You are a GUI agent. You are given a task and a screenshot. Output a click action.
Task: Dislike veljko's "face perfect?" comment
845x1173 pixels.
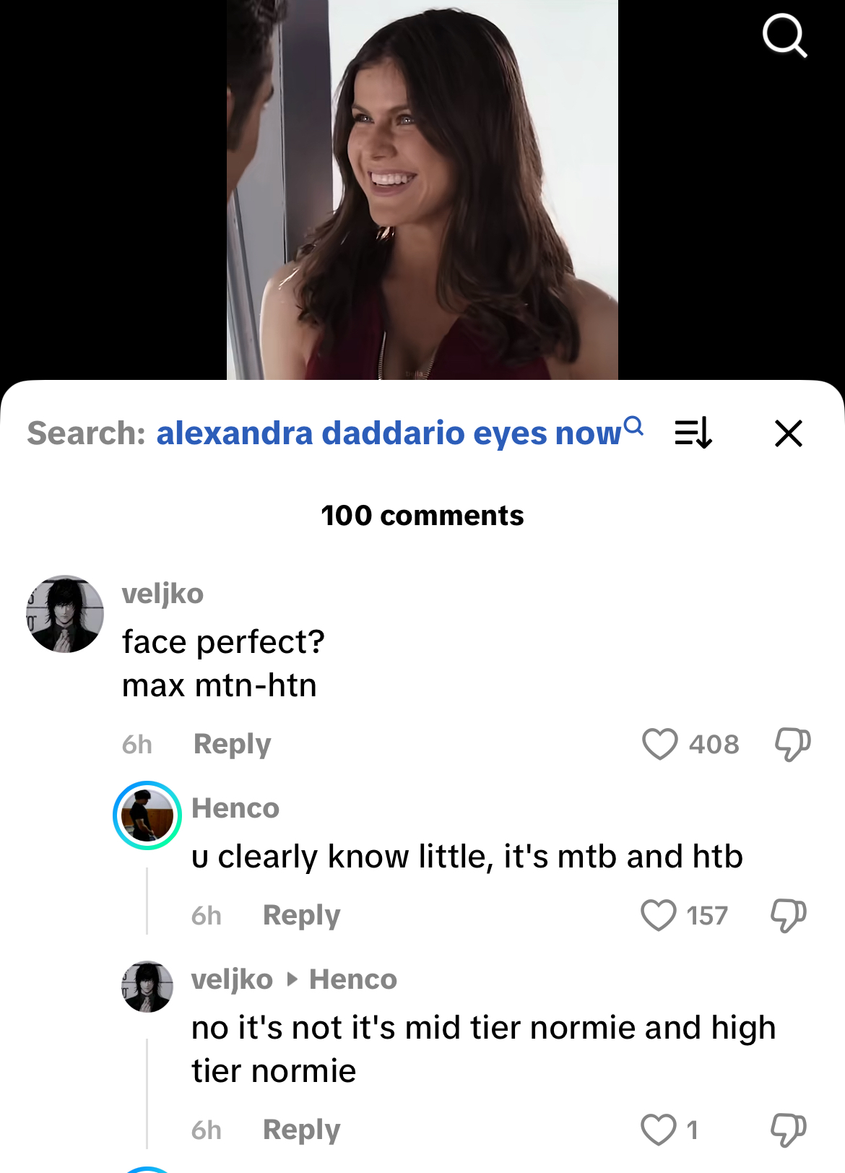(x=792, y=744)
